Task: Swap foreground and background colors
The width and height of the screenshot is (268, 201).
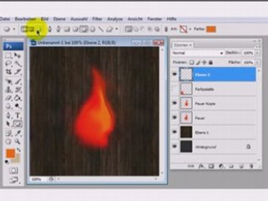Action: [18, 150]
